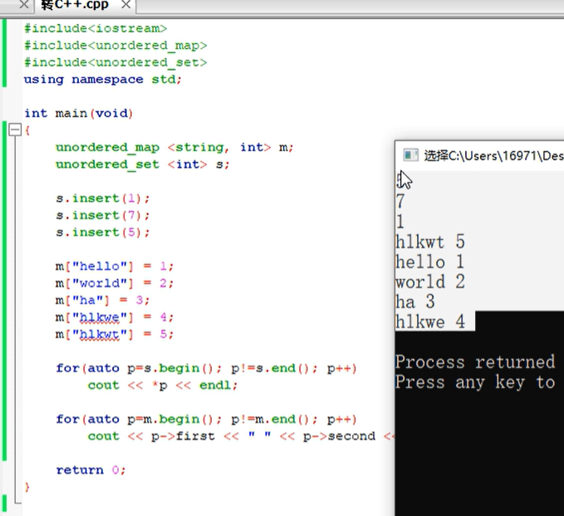Switch to the 转C++.cpp tab

coord(75,6)
